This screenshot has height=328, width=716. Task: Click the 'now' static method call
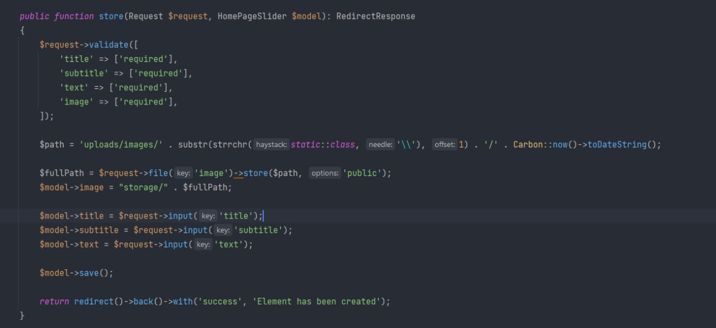tap(560, 145)
